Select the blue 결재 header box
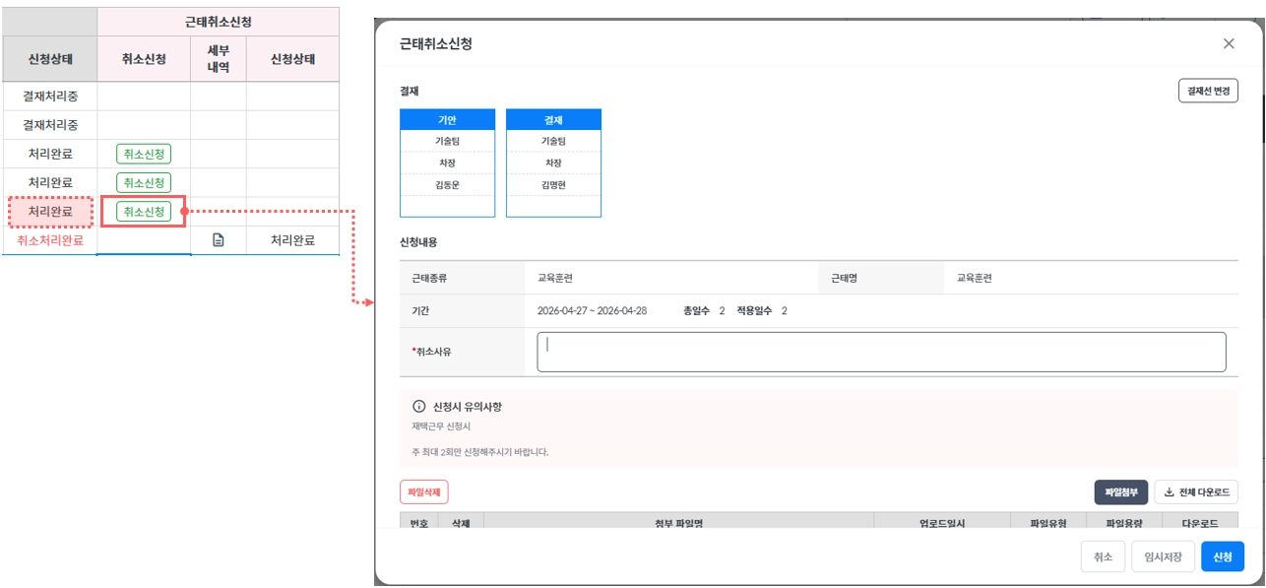Screen dimensions: 1266x588 pyautogui.click(x=553, y=119)
